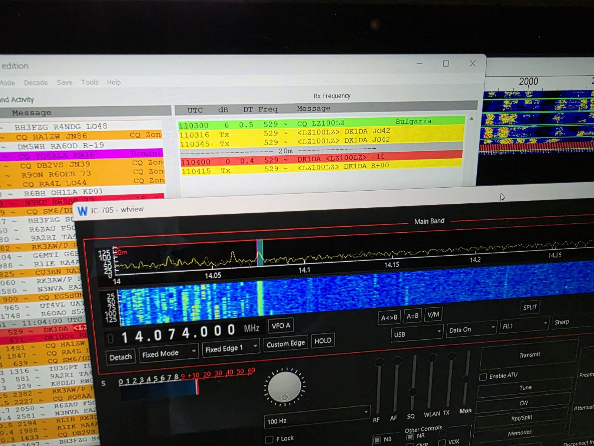Click the 2000 Hz mark on waterfall scale
This screenshot has width=594, height=446.
[528, 81]
